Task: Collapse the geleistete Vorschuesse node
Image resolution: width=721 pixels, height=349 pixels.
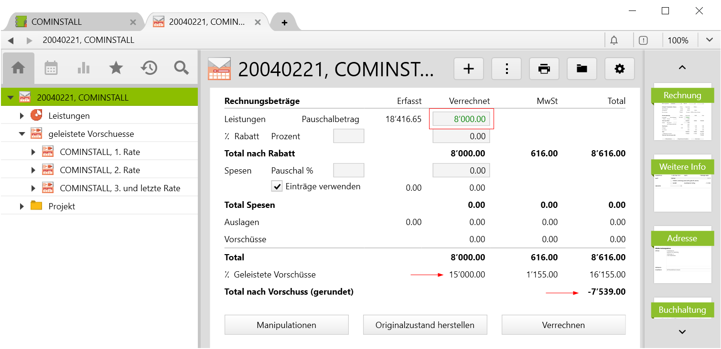Action: pyautogui.click(x=22, y=134)
